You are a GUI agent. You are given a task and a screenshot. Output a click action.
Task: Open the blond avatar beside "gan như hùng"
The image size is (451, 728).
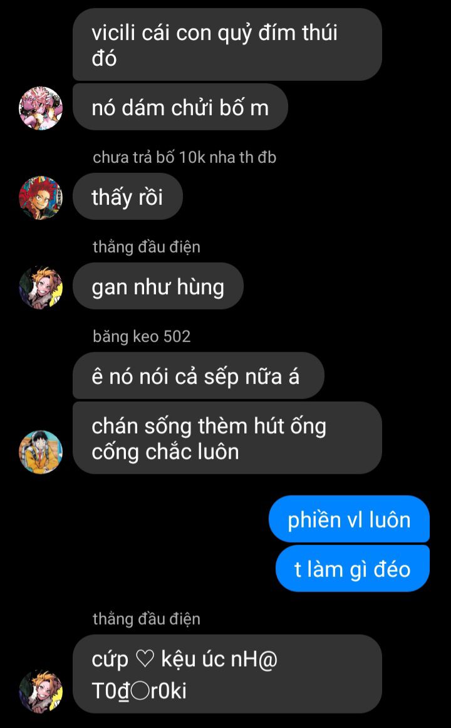(x=41, y=287)
